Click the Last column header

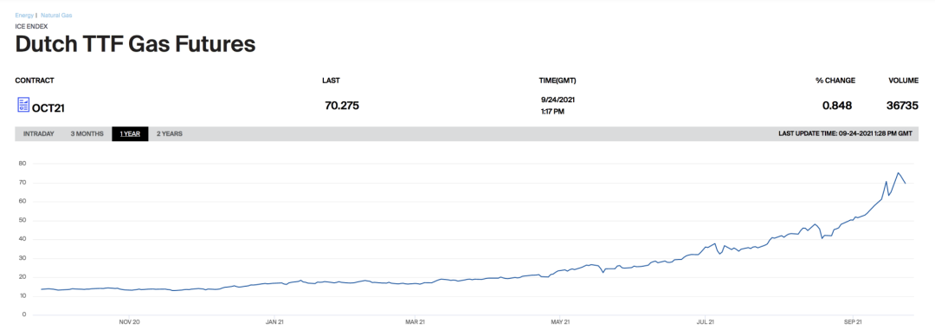(331, 80)
